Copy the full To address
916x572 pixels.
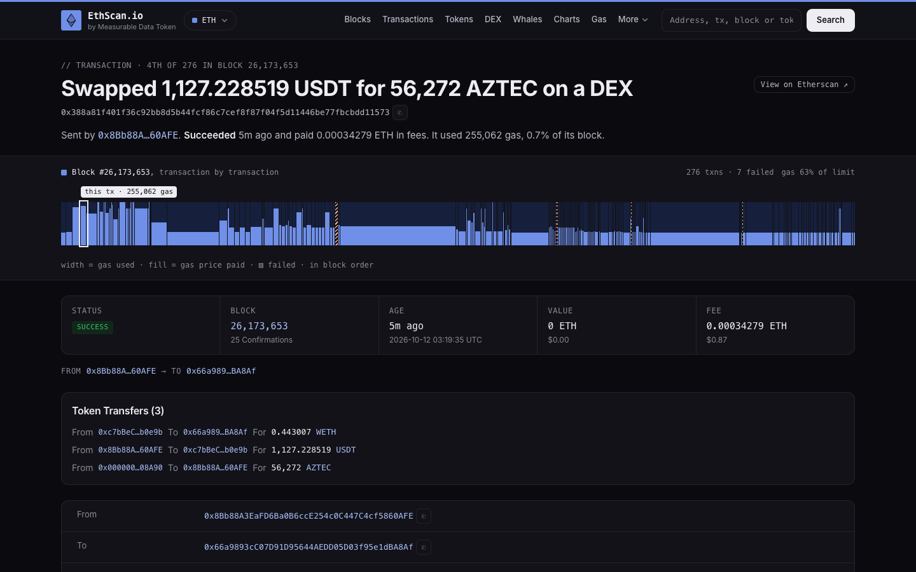point(424,547)
